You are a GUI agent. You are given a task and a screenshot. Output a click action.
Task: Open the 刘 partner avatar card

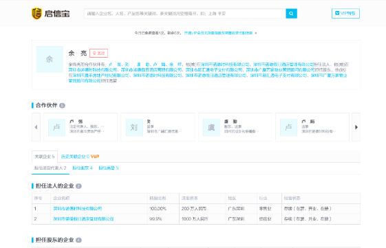(x=134, y=127)
